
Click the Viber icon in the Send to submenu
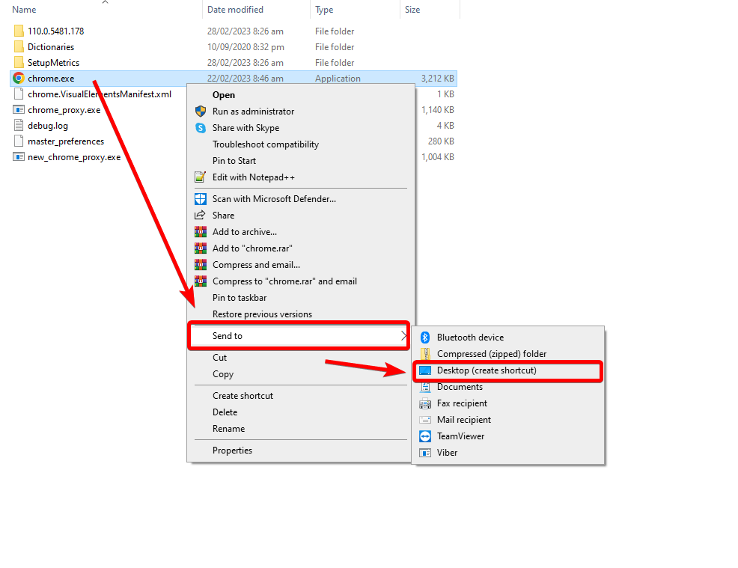[424, 452]
